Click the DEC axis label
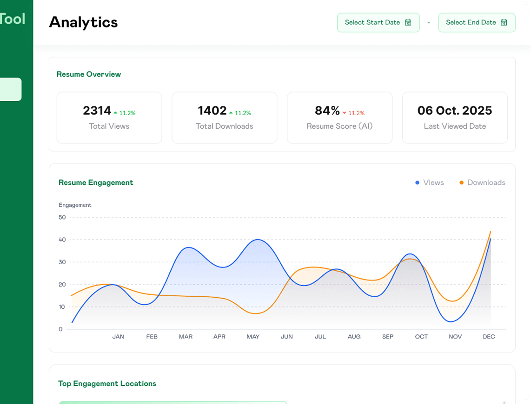Viewport: 531px width, 404px height. [489, 337]
